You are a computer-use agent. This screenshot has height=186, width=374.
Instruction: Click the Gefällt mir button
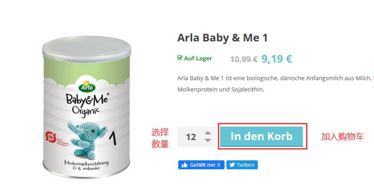201,165
